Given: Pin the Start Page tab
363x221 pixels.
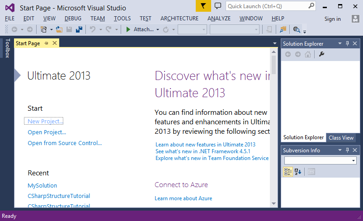Looking at the screenshot, I should click(46, 43).
